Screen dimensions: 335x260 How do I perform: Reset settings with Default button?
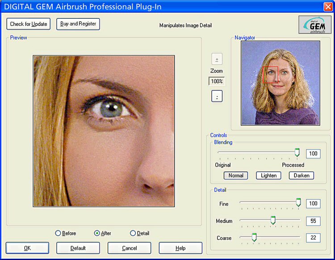click(x=78, y=248)
